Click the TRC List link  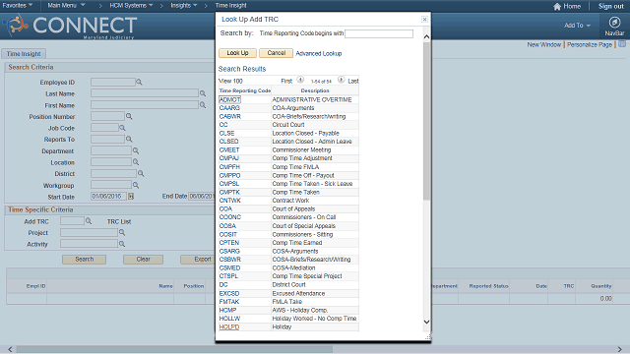point(119,221)
